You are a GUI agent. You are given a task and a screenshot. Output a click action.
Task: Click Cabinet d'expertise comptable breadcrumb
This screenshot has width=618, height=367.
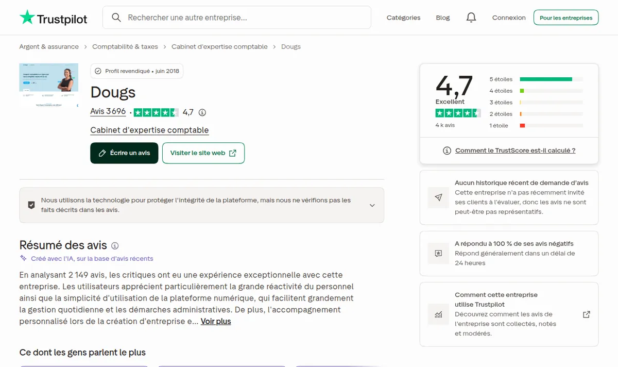(219, 46)
